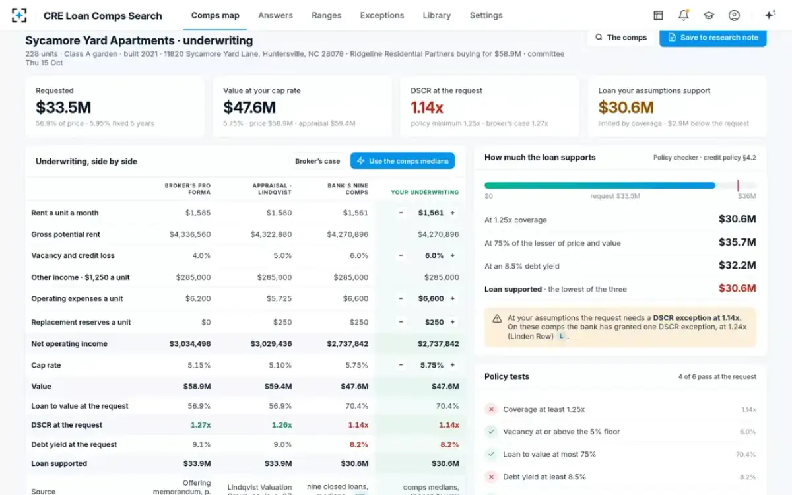Click failed X icon for Coverage at least 1.25x

491,409
